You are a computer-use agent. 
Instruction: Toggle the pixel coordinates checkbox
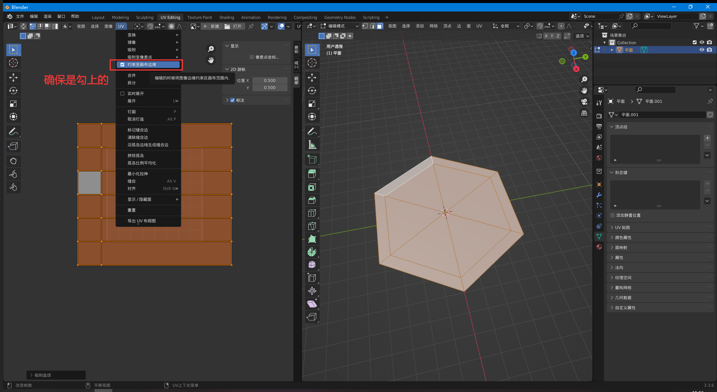click(x=252, y=57)
